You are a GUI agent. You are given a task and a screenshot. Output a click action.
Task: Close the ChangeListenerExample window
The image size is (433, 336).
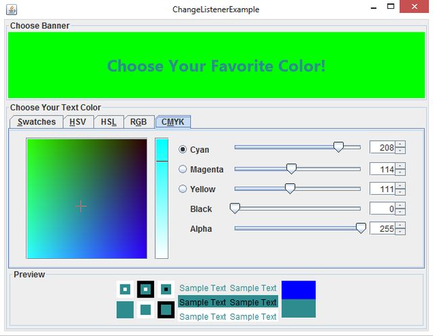[x=414, y=7]
